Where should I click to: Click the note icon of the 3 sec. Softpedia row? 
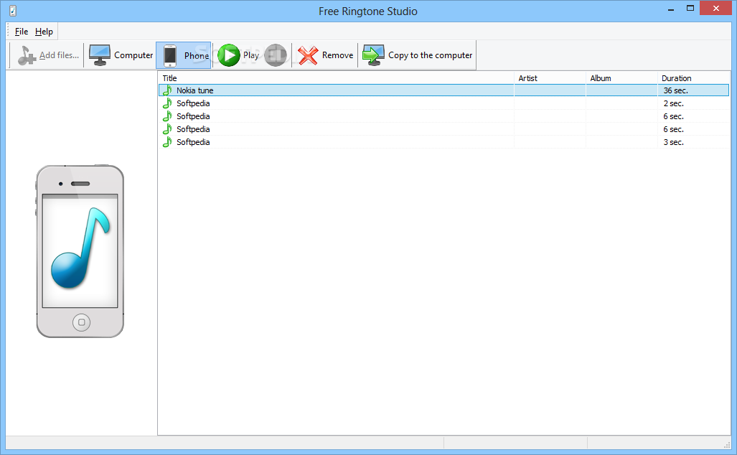[167, 142]
